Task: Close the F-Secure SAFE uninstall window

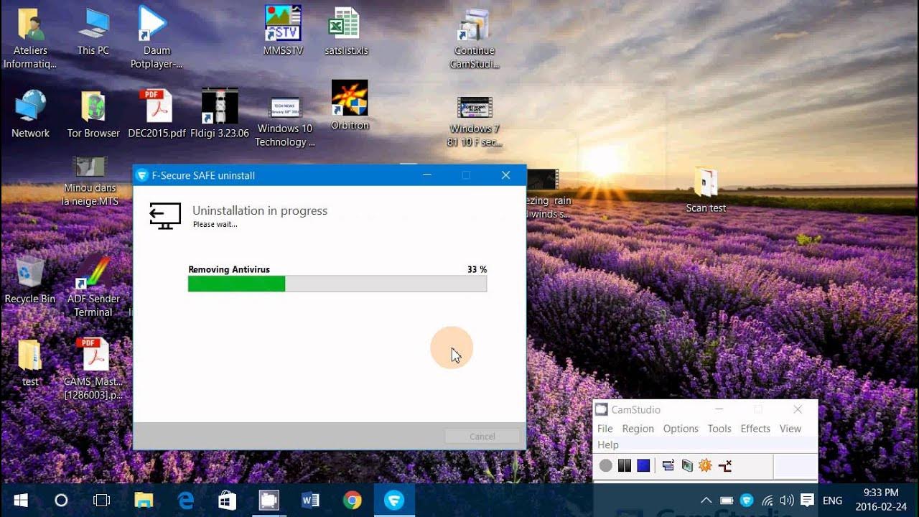Action: pyautogui.click(x=506, y=175)
